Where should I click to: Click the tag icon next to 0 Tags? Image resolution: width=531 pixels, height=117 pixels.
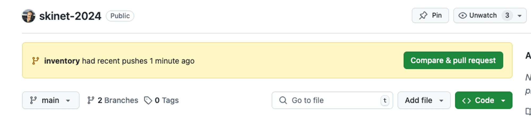tap(148, 100)
